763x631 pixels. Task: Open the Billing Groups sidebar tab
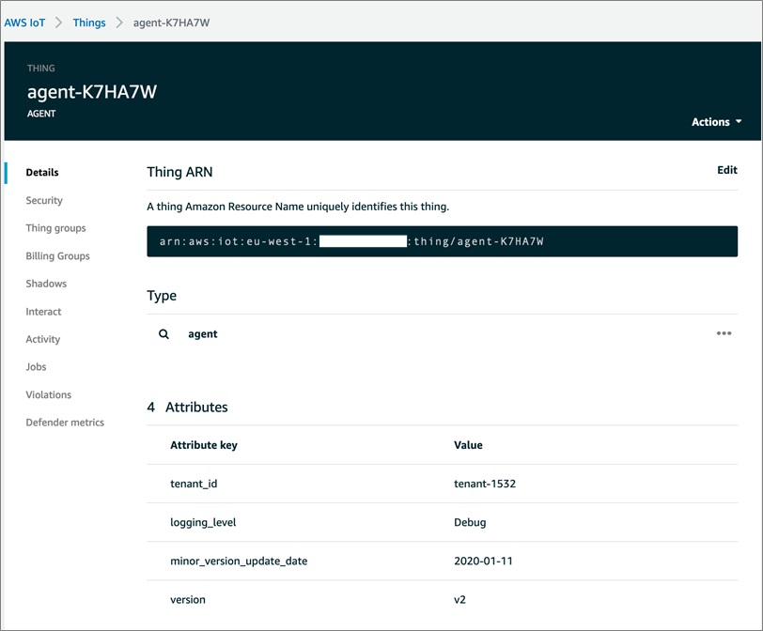pyautogui.click(x=58, y=255)
